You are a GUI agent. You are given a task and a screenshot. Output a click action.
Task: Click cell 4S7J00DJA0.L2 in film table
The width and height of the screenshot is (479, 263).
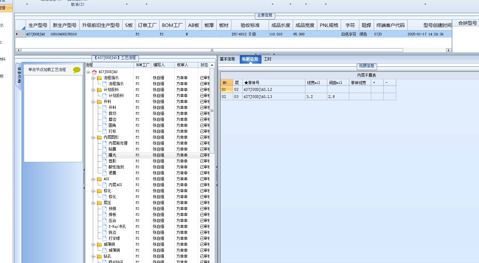pos(274,90)
